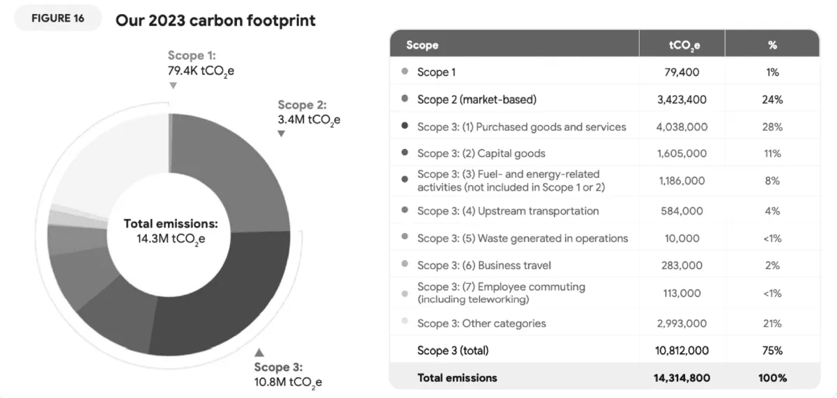837x398 pixels.
Task: Click the FIGURE 16 badge
Action: point(58,19)
